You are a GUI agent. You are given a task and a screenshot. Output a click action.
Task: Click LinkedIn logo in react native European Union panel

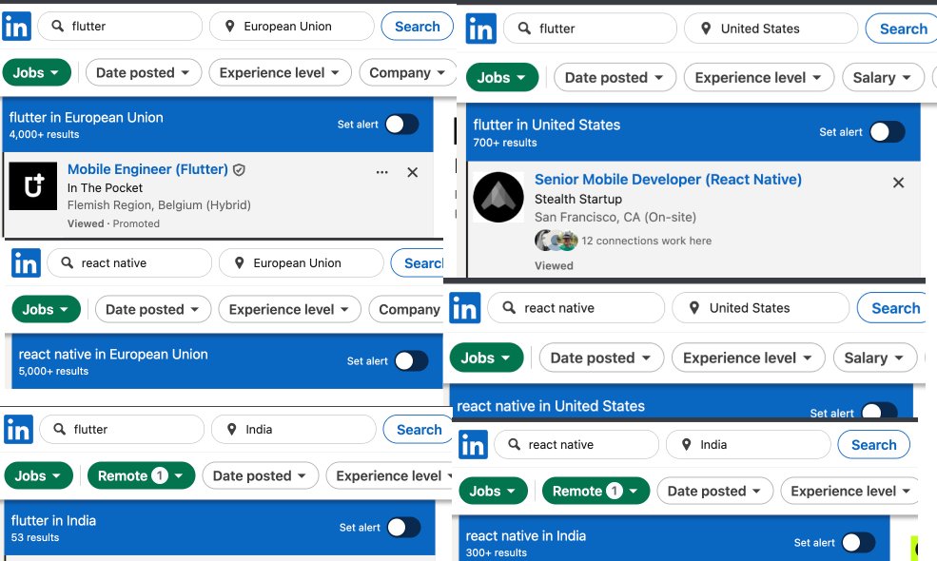point(27,262)
